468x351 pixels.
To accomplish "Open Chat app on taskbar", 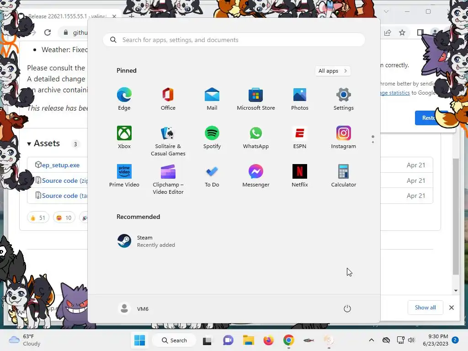I will point(228,340).
